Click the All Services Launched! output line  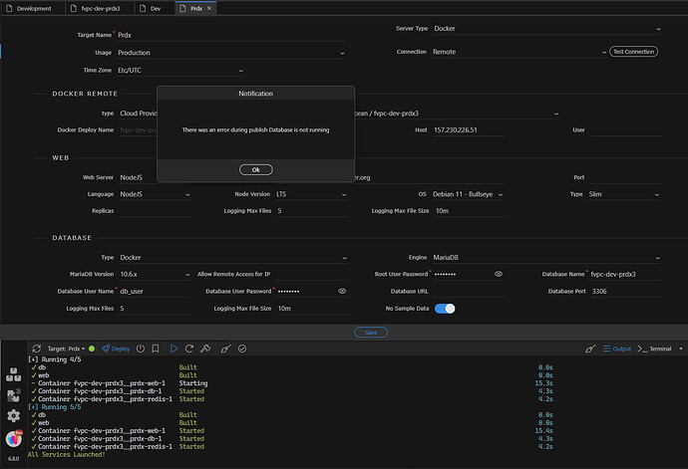point(67,454)
